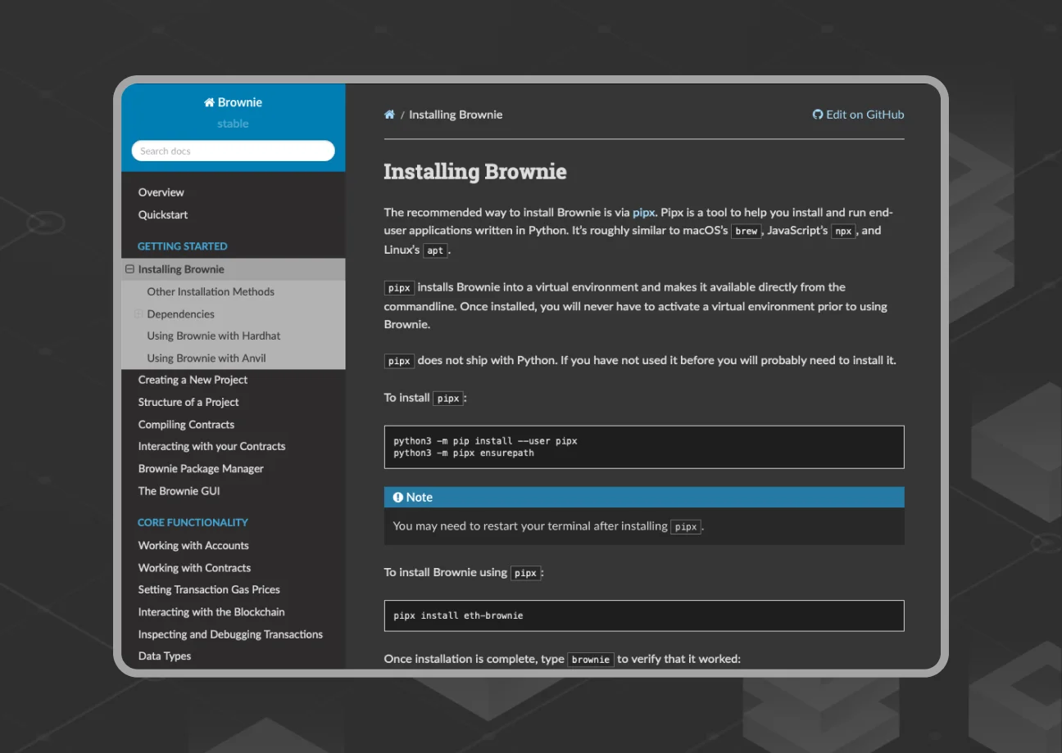This screenshot has height=753, width=1062.
Task: Click the apt inline code
Action: [x=435, y=250]
